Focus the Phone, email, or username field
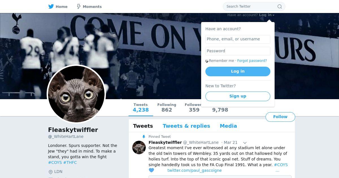 pos(238,39)
